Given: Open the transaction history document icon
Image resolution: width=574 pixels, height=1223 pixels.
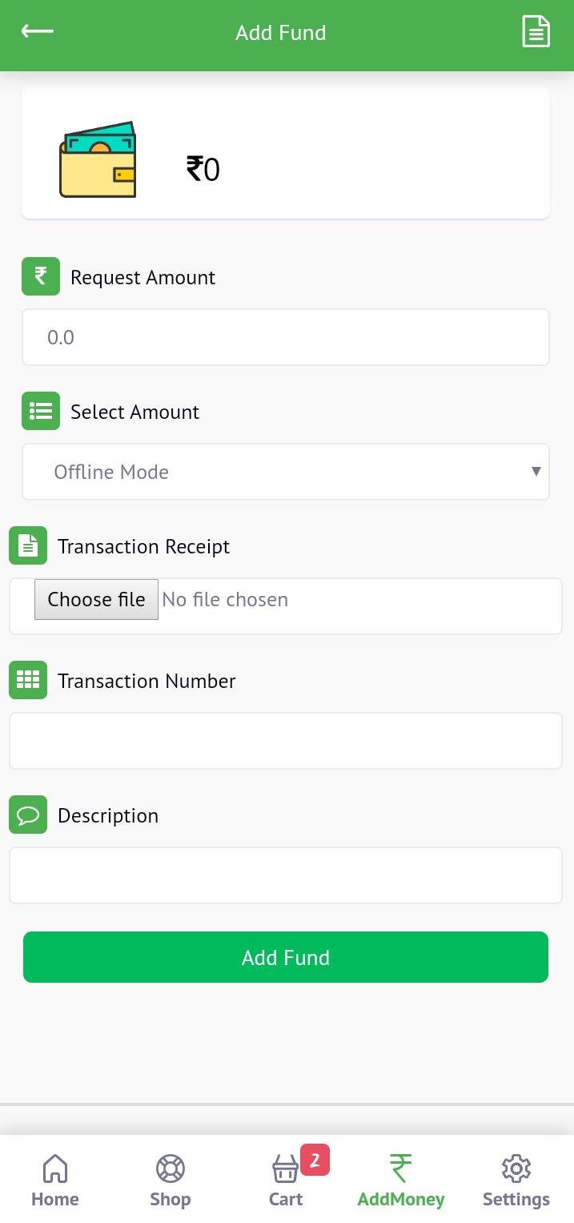Looking at the screenshot, I should (536, 32).
